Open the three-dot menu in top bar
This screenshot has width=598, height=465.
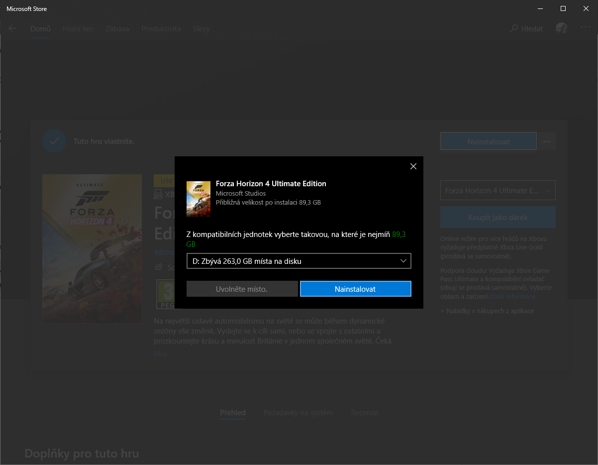tap(585, 28)
